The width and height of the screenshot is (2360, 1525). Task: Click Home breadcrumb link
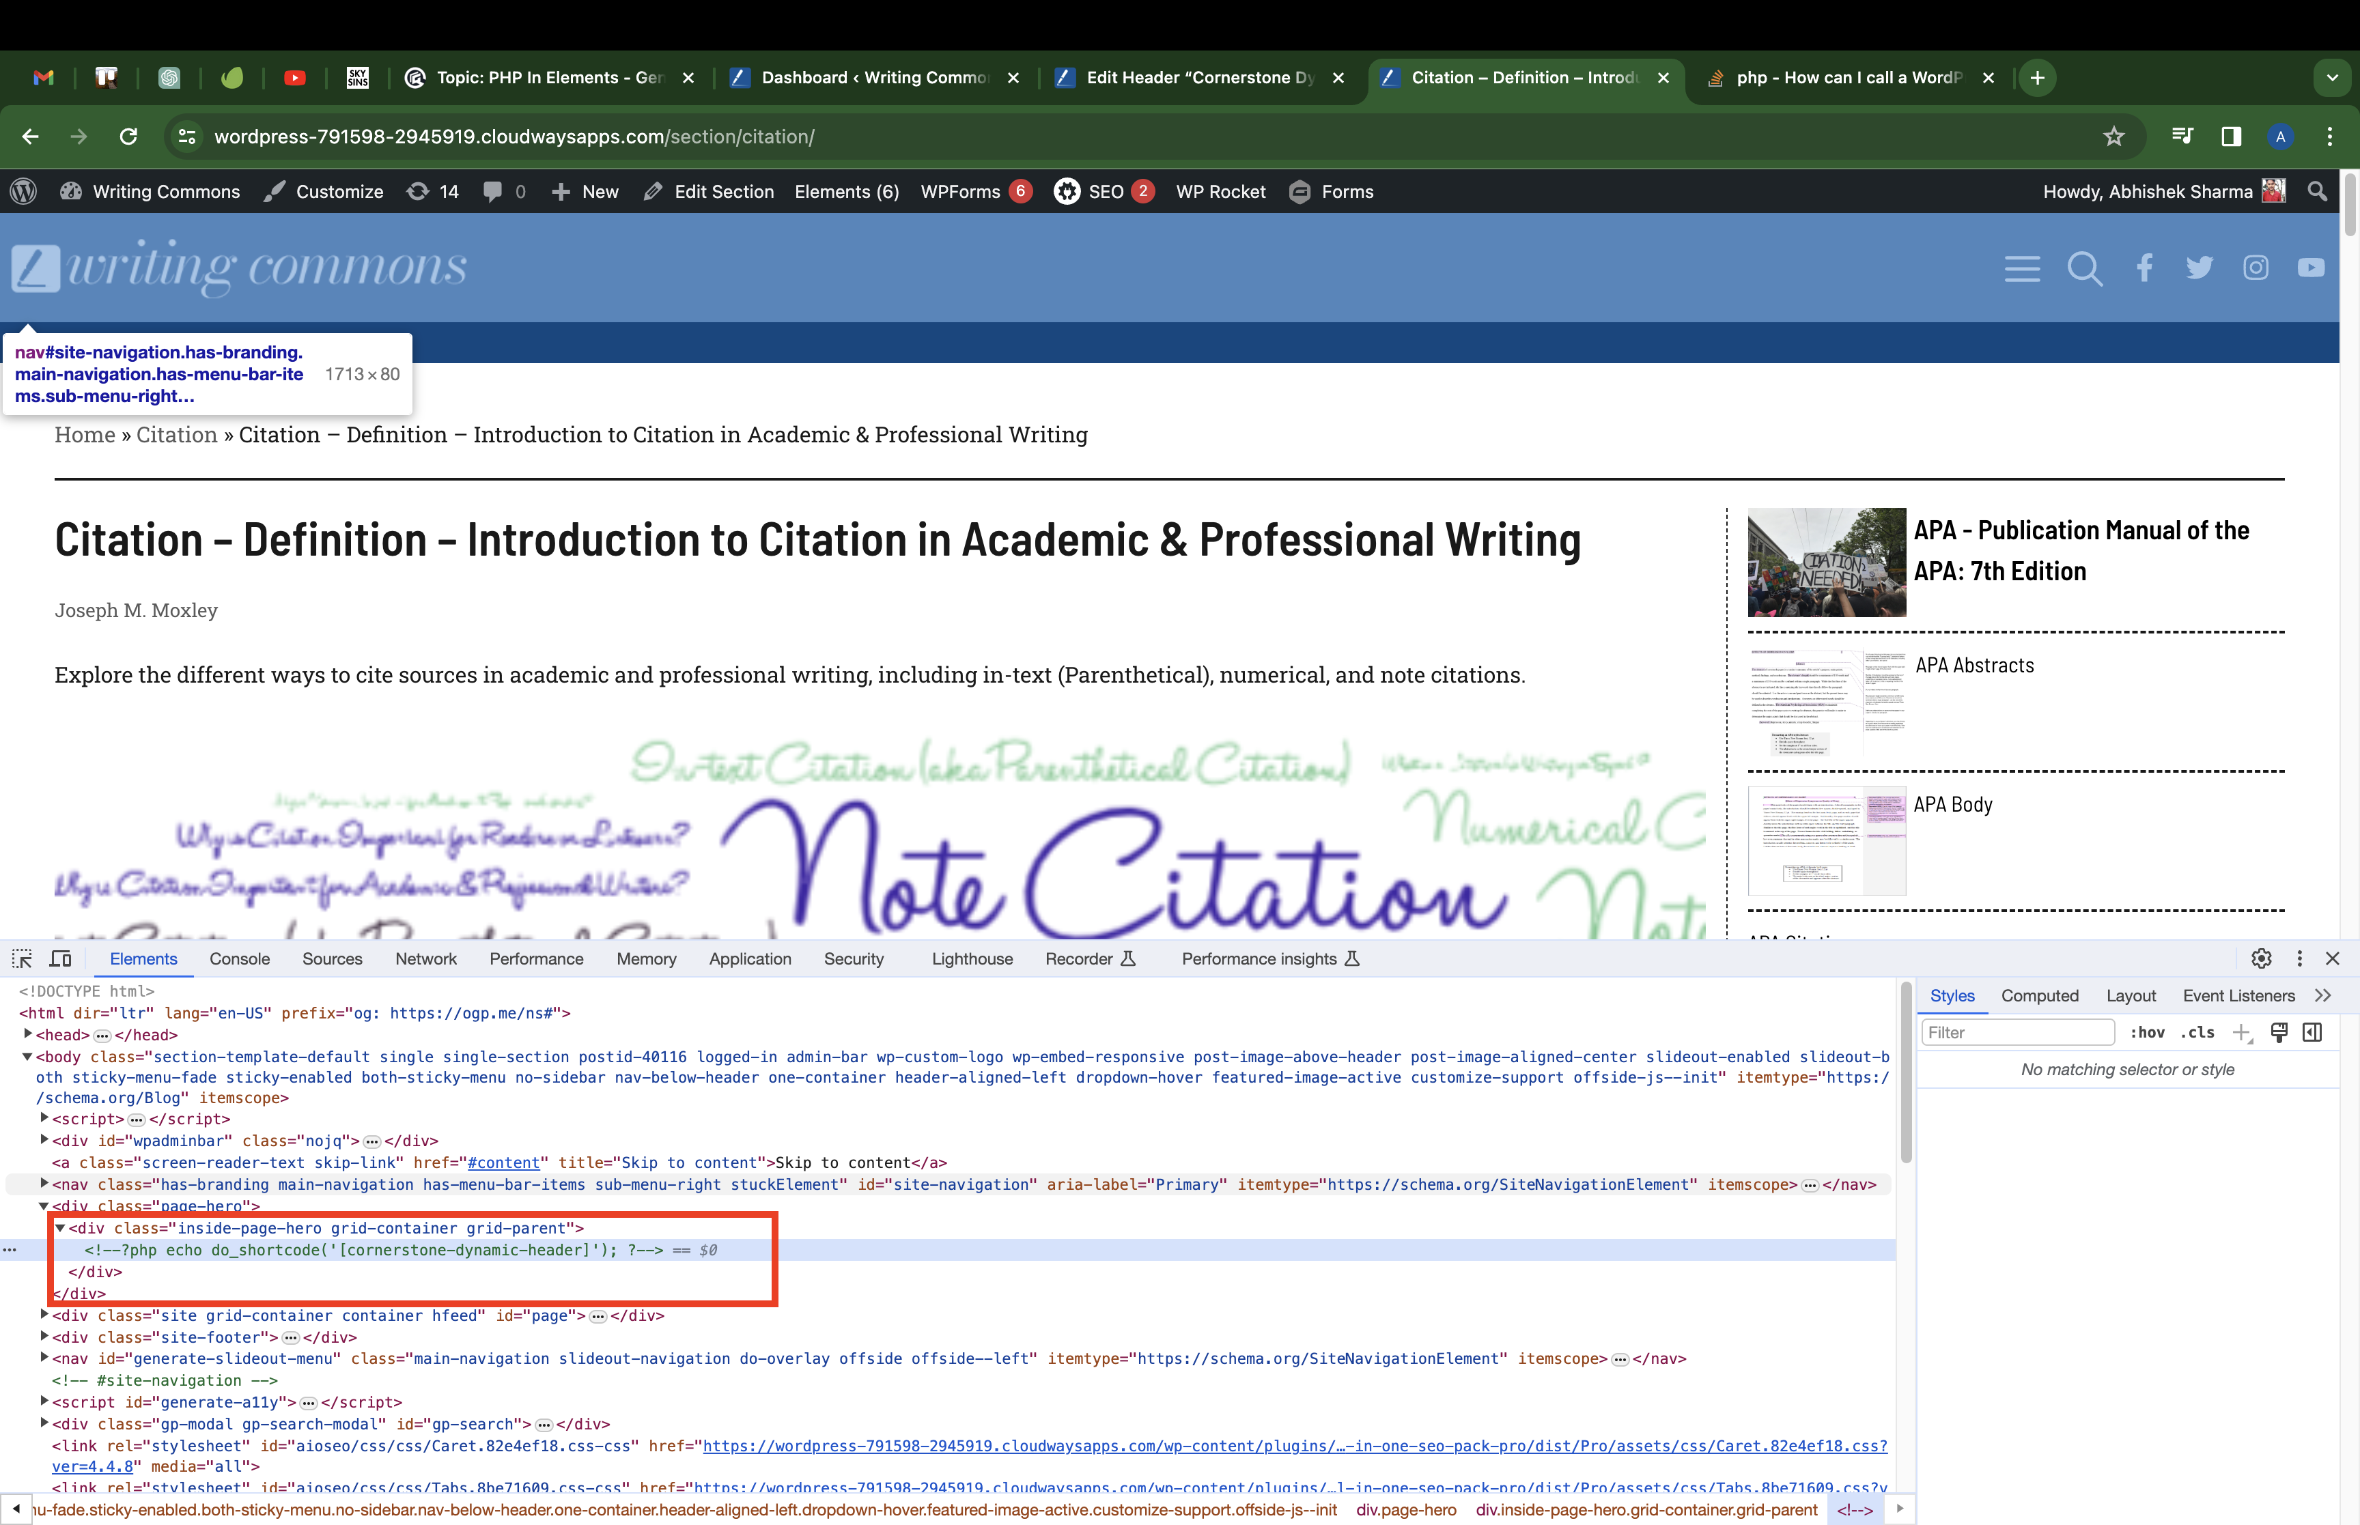coord(85,435)
